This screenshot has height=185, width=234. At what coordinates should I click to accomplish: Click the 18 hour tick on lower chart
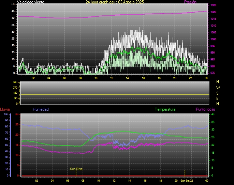[x=160, y=181]
